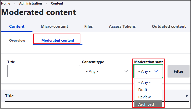191x109 pixels.
Task: Select the Overview secondary tab
Action: point(17,40)
